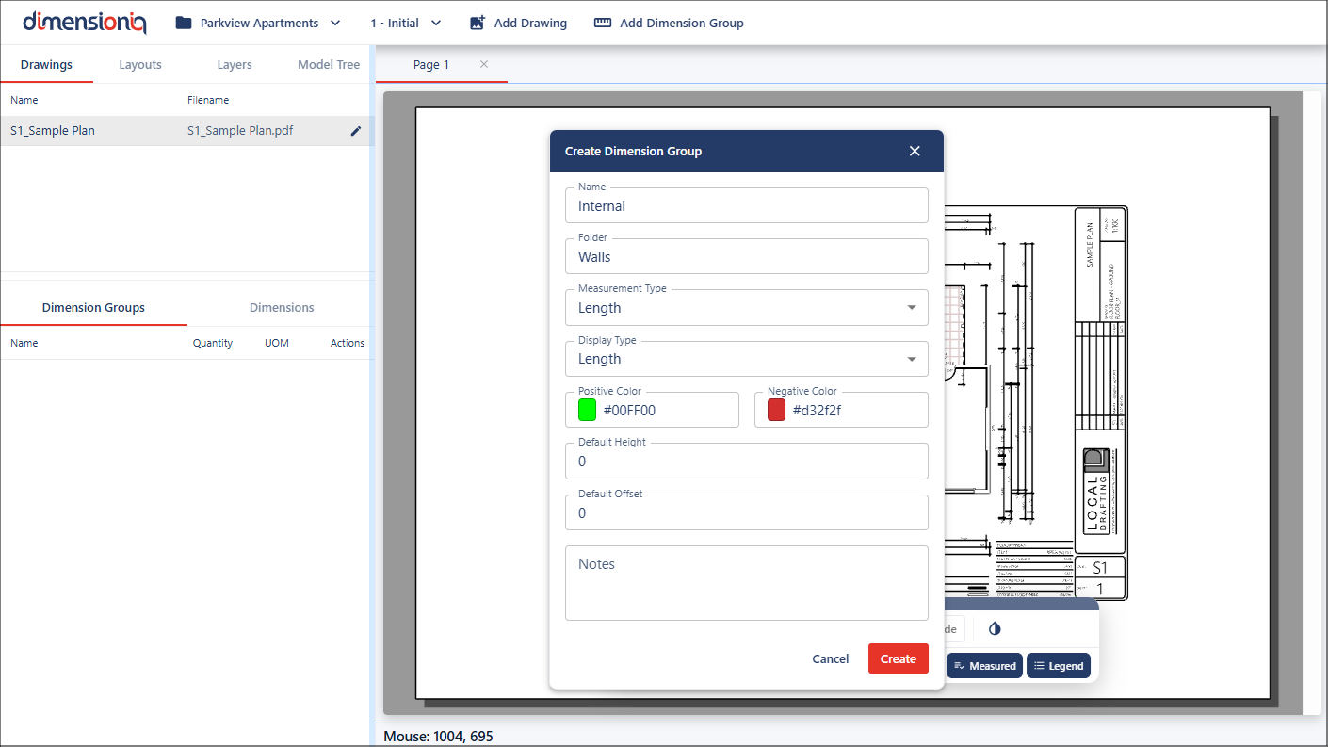Open the Display Type dropdown
This screenshot has width=1328, height=747.
tap(746, 359)
